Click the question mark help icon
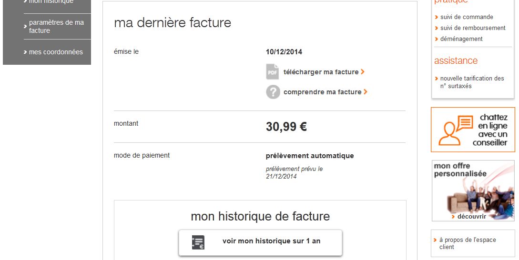The image size is (519, 260). click(273, 92)
